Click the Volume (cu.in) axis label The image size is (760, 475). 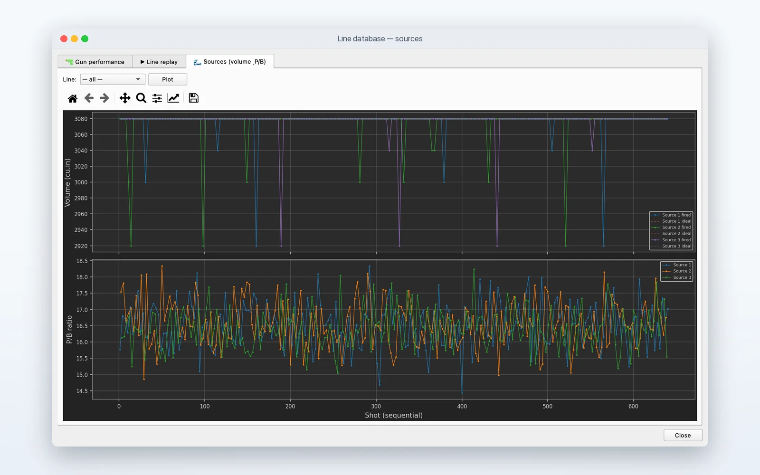[67, 182]
